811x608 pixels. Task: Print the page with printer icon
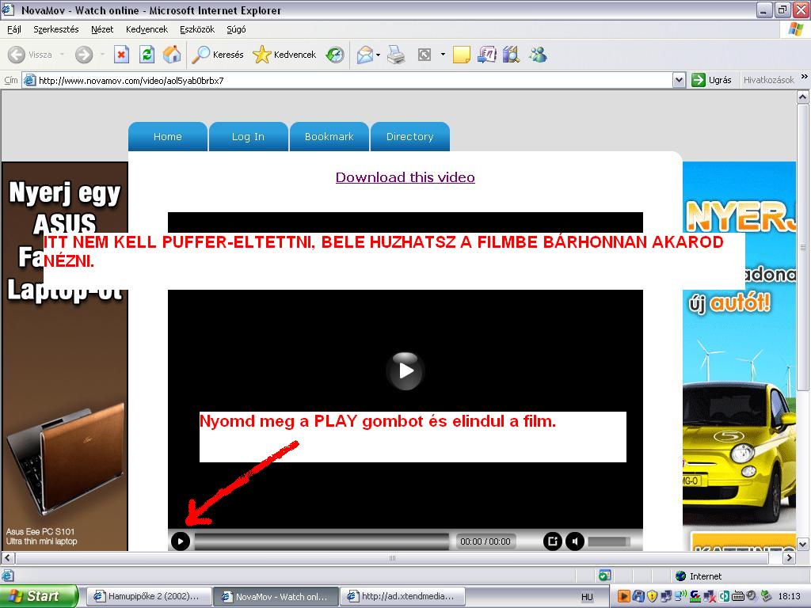pyautogui.click(x=396, y=55)
